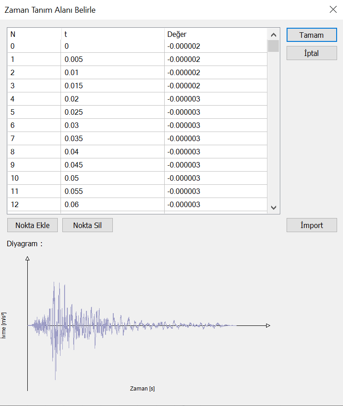
Task: Select the Değer cell in row 0
Action: 216,46
